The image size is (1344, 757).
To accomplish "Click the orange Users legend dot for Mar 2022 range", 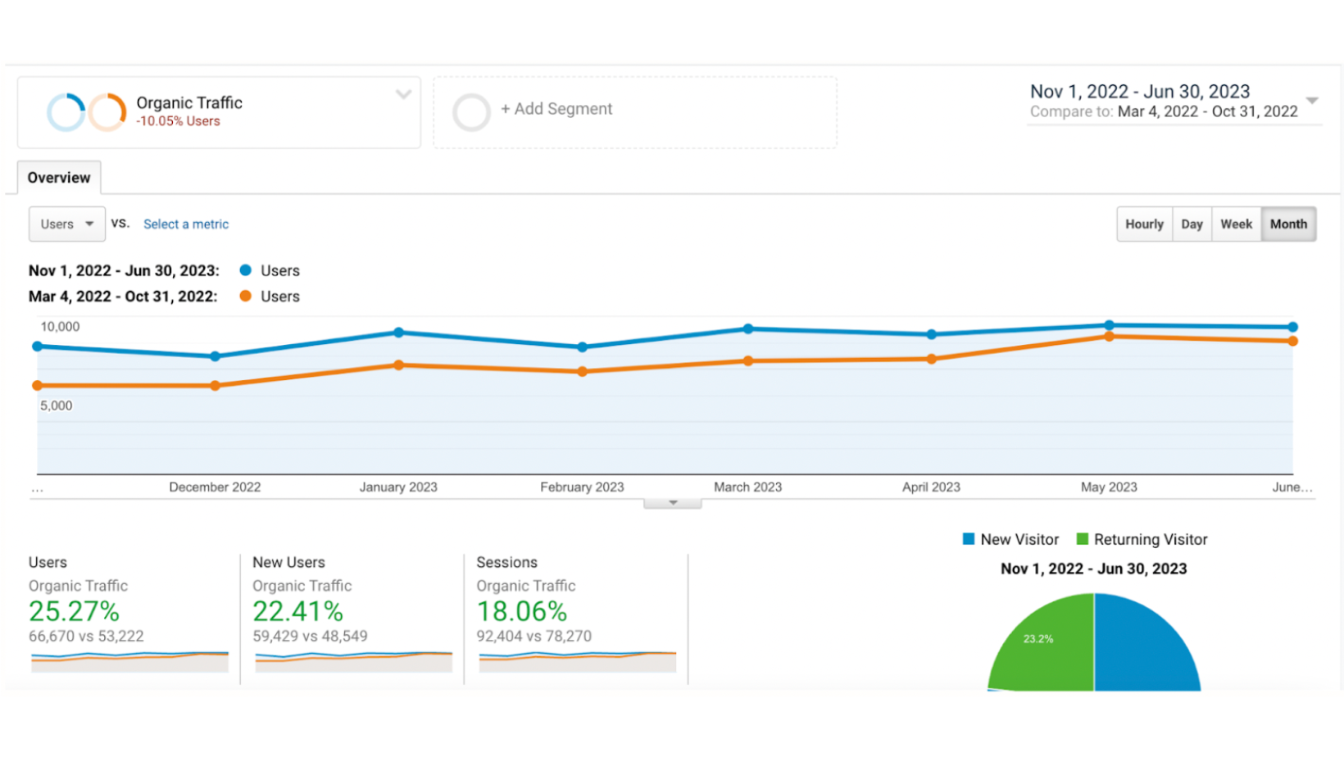I will click(x=246, y=296).
